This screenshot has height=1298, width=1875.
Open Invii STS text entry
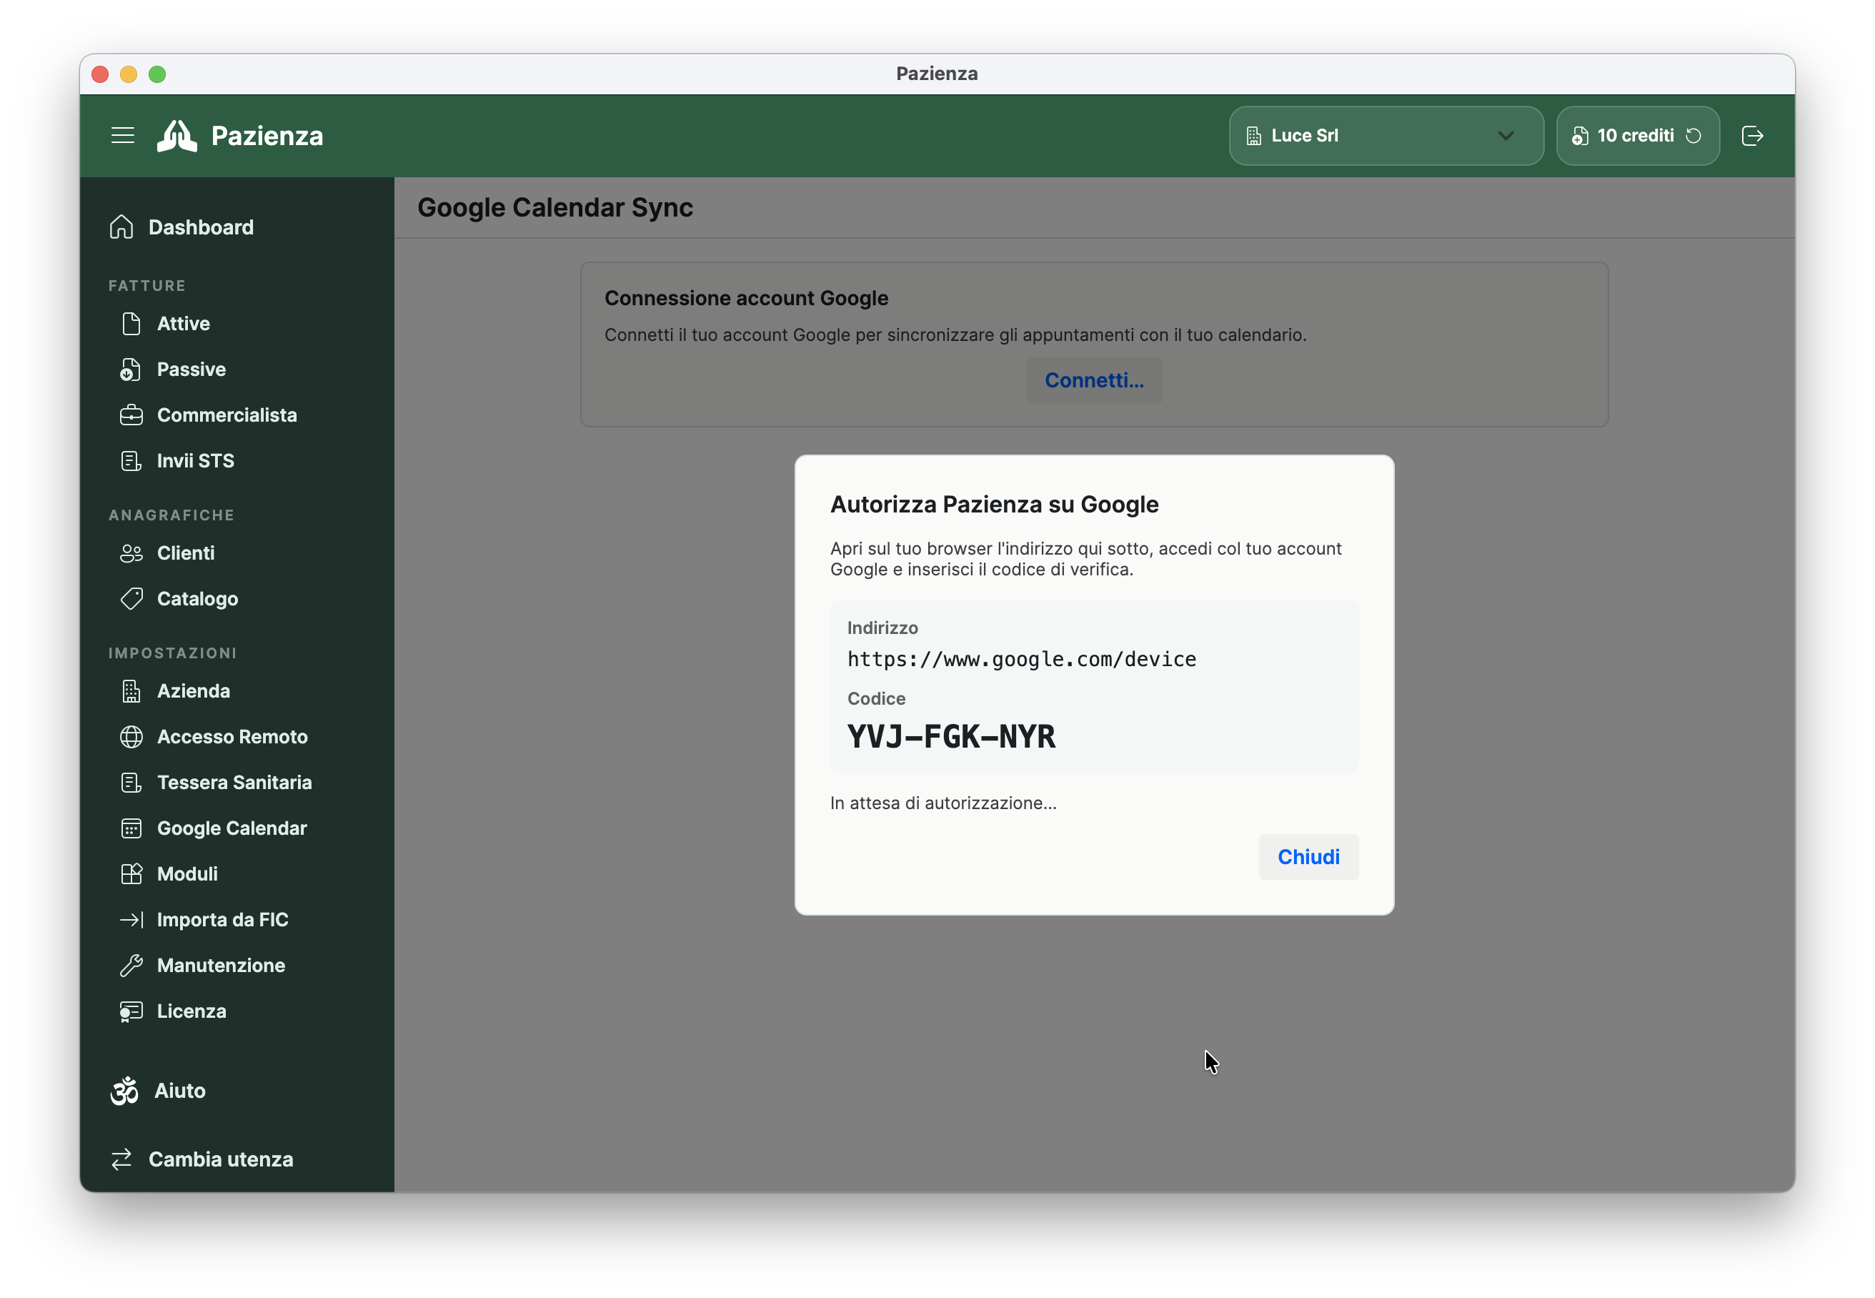[195, 461]
